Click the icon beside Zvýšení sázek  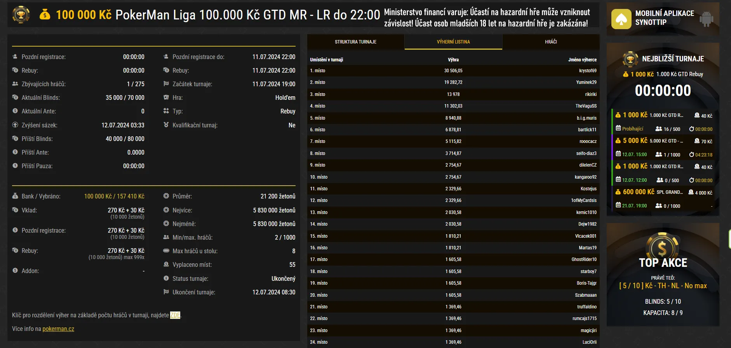point(15,125)
